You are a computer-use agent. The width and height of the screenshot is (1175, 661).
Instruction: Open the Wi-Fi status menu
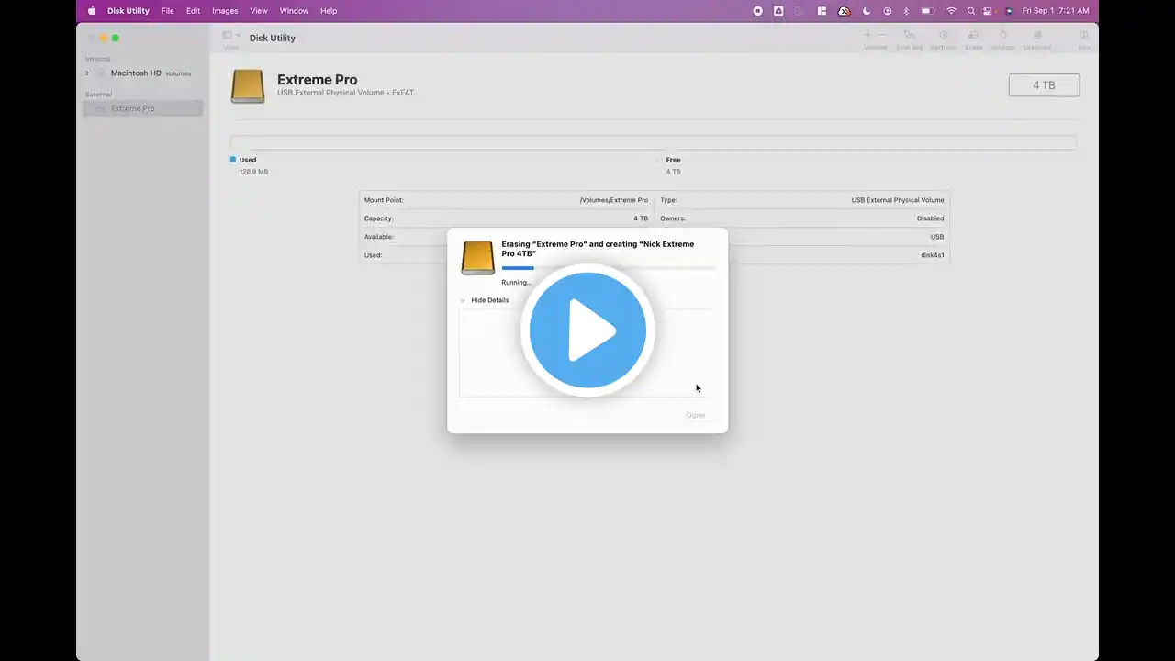pyautogui.click(x=951, y=11)
